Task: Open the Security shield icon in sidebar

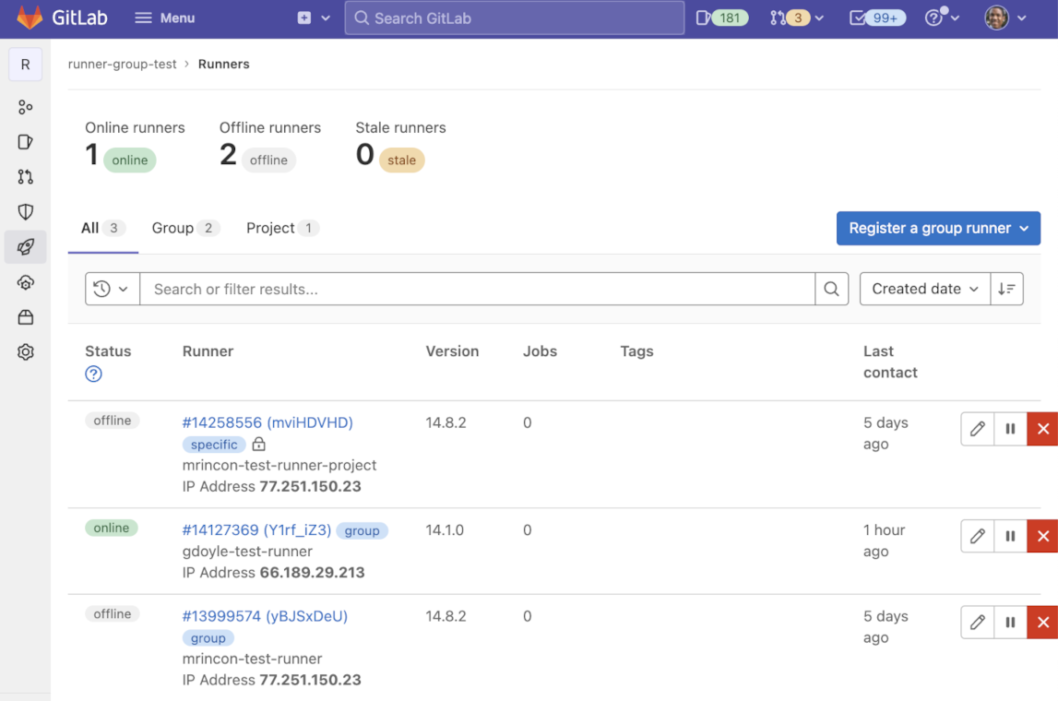Action: coord(25,212)
